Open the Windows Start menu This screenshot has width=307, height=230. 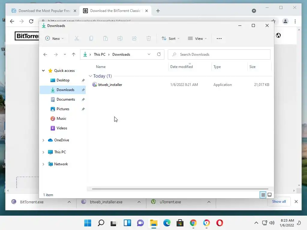click(x=88, y=223)
